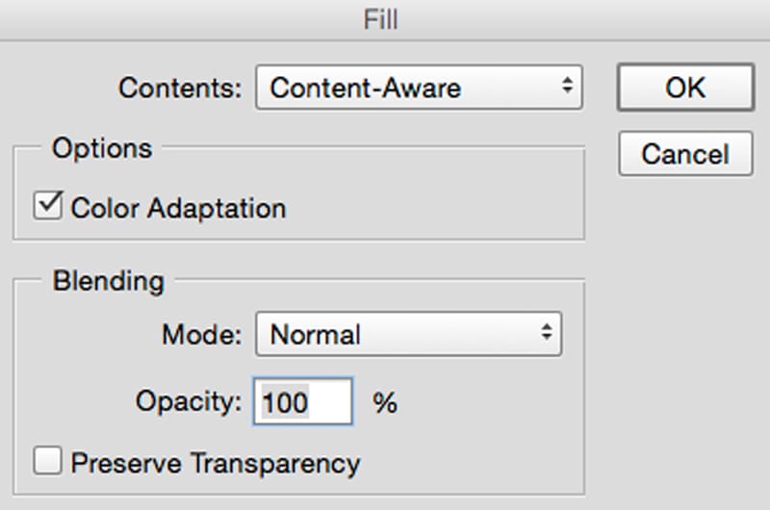Click the Color Adaptation label text
Viewport: 770px width, 510px height.
tap(178, 208)
